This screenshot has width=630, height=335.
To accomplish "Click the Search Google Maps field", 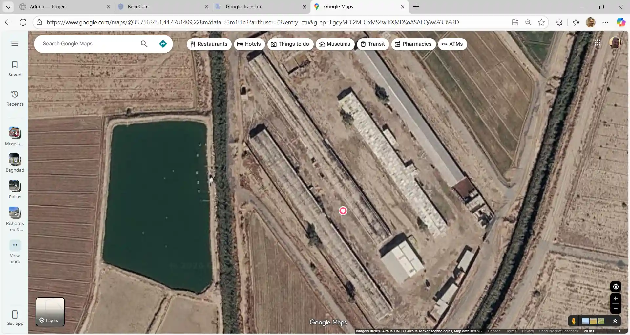I will click(x=89, y=44).
